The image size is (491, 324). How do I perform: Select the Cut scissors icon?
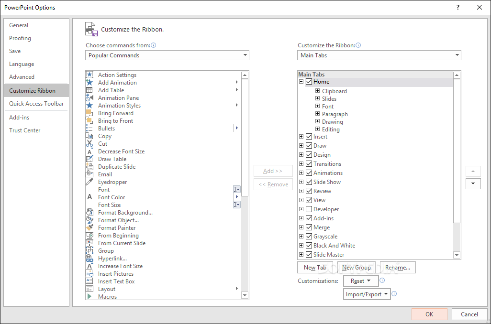[89, 143]
